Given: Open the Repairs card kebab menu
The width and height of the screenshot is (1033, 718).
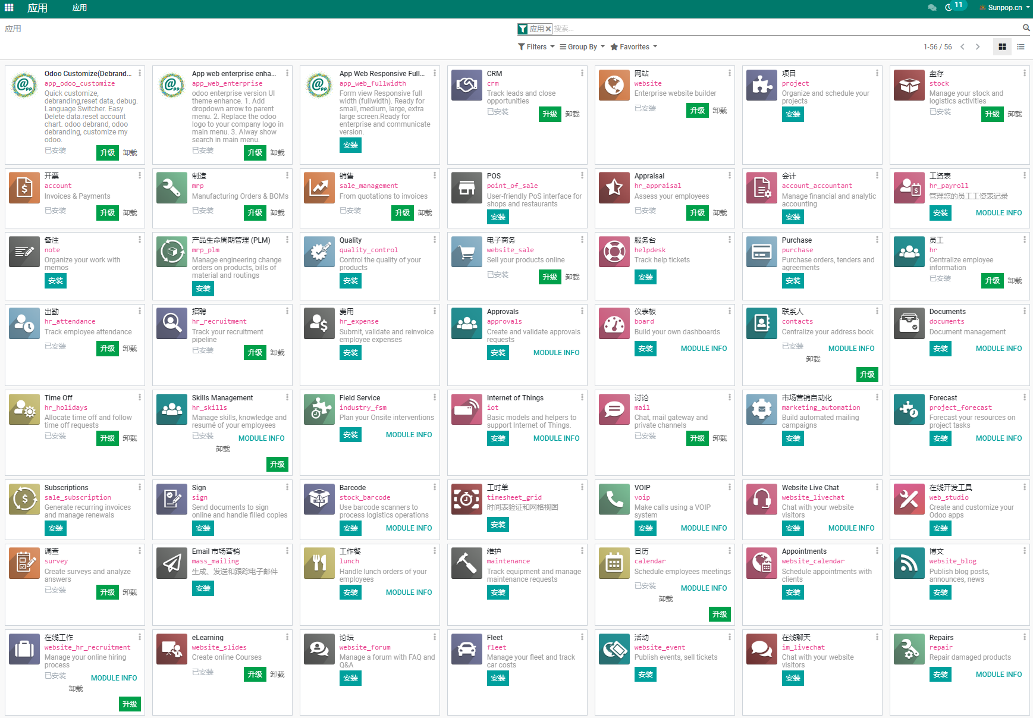Looking at the screenshot, I should coord(1025,637).
